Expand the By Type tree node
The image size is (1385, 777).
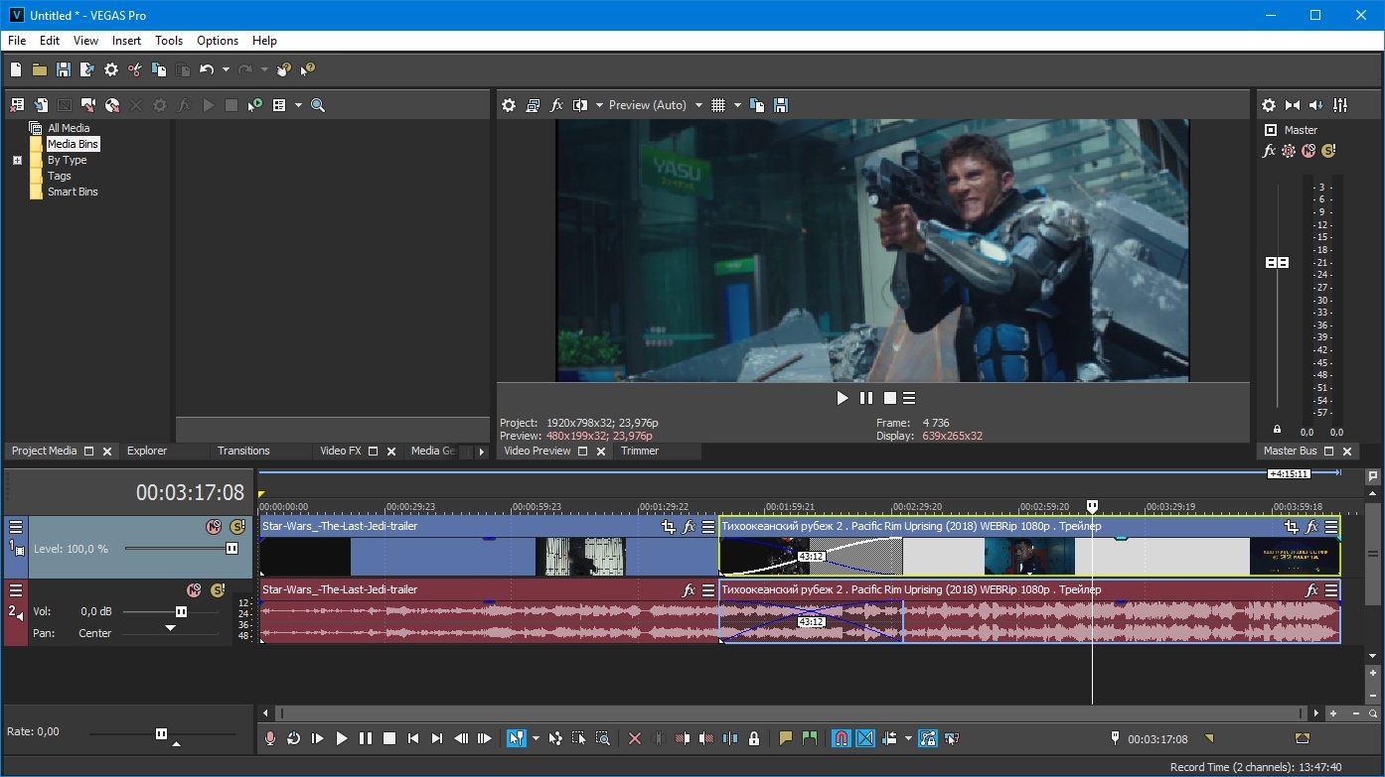pos(17,160)
